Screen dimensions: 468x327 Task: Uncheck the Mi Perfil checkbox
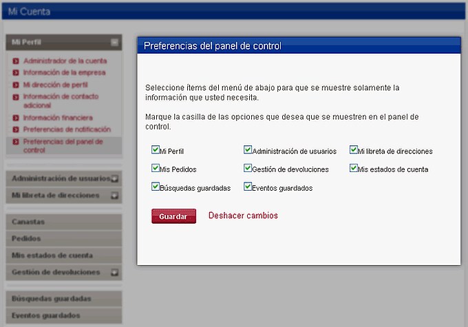coord(155,150)
